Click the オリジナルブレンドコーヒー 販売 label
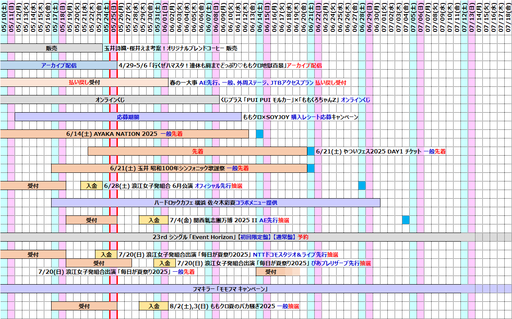 (170, 48)
